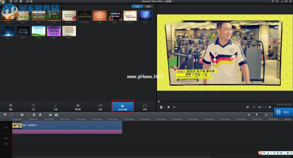
Task: Open the help question-mark icon
Action: (x=21, y=1)
